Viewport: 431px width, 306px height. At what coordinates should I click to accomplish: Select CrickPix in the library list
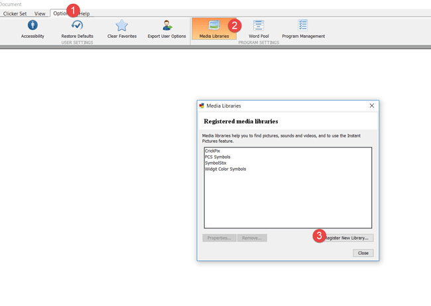point(212,151)
